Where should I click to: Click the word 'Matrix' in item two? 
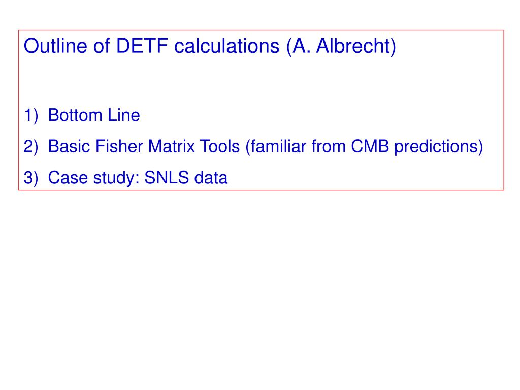(x=171, y=147)
